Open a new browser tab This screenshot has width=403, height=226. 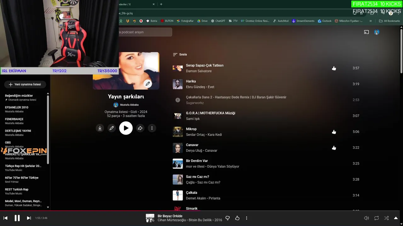coord(161,4)
